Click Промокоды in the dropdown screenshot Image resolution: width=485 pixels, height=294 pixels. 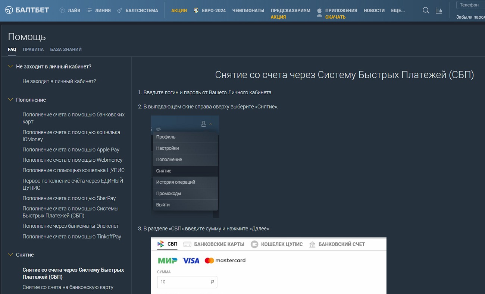185,194
